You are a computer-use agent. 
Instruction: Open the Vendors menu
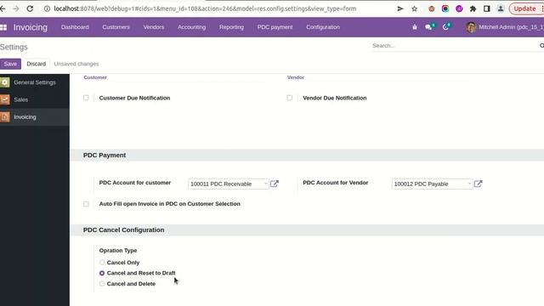154,27
